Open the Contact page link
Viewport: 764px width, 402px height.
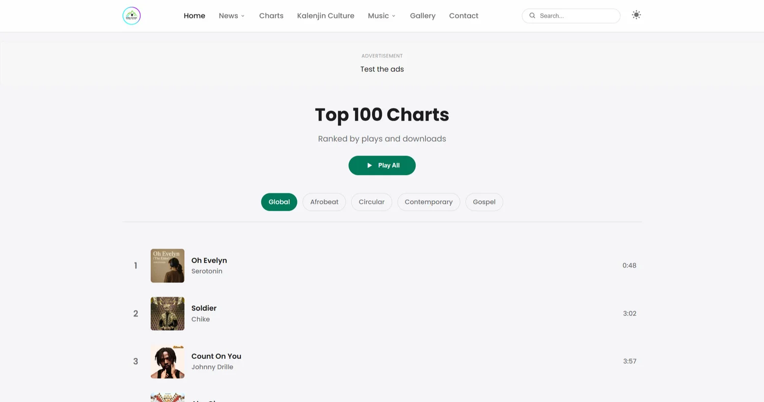[463, 16]
